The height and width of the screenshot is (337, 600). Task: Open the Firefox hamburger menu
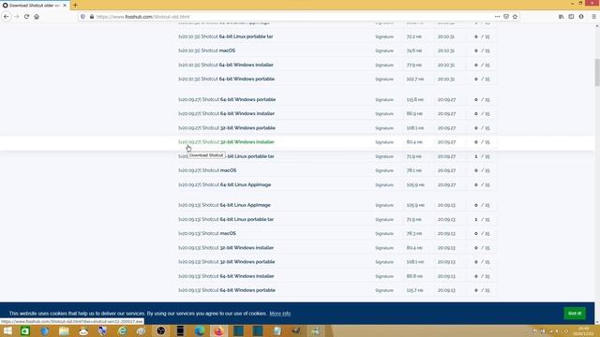tap(593, 17)
